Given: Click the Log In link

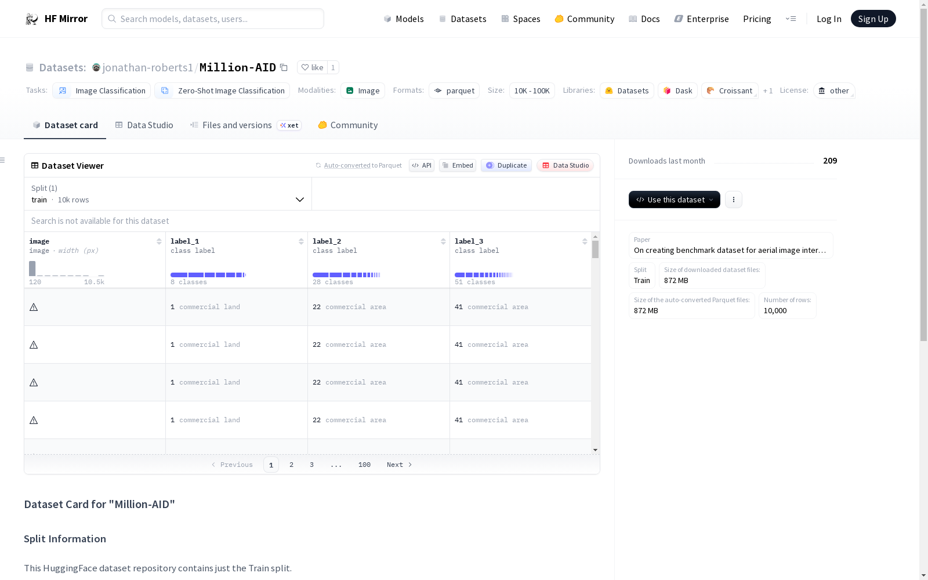Looking at the screenshot, I should (829, 19).
